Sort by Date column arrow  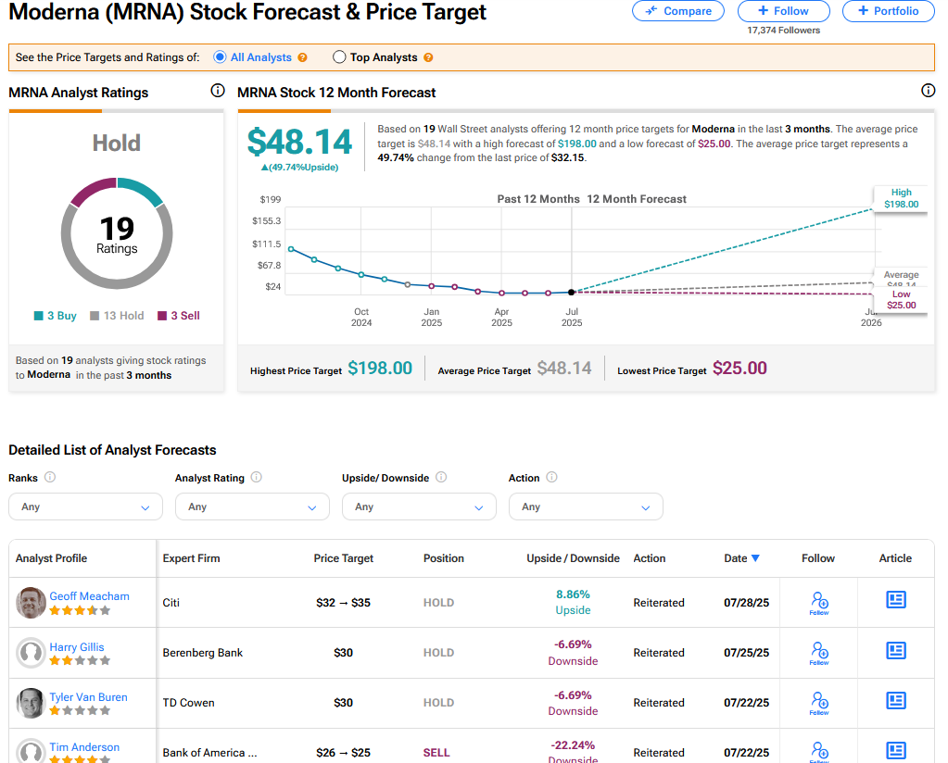click(x=755, y=558)
